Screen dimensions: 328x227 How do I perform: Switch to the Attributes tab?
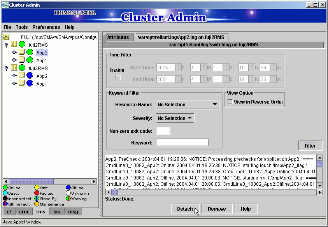(118, 37)
